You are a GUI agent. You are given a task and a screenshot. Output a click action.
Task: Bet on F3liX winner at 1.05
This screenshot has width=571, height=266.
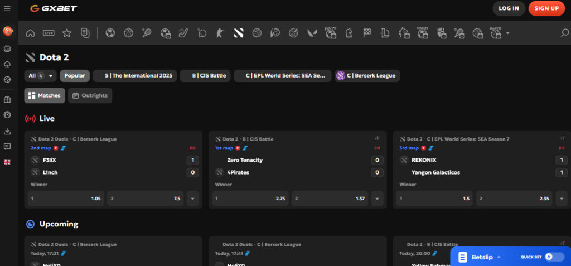[x=66, y=199]
